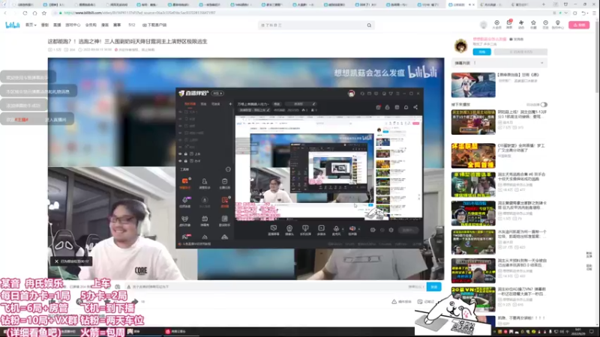600x337 pixels.
Task: Click the search magnifier icon
Action: pos(369,25)
